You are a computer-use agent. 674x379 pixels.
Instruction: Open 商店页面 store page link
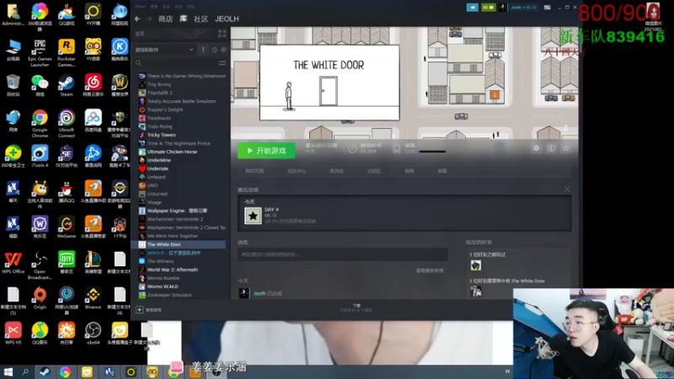[254, 171]
